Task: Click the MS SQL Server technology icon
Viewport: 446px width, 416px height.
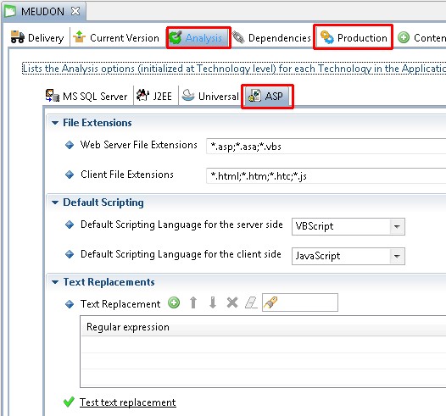Action: click(x=53, y=96)
